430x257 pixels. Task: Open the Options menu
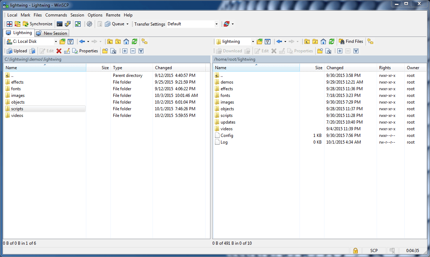click(95, 15)
